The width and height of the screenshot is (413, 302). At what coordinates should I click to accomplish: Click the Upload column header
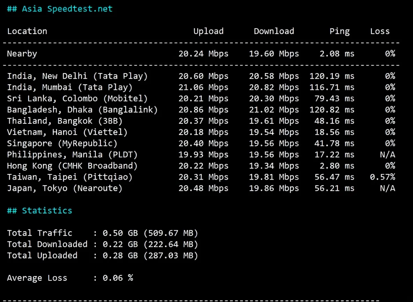(208, 31)
